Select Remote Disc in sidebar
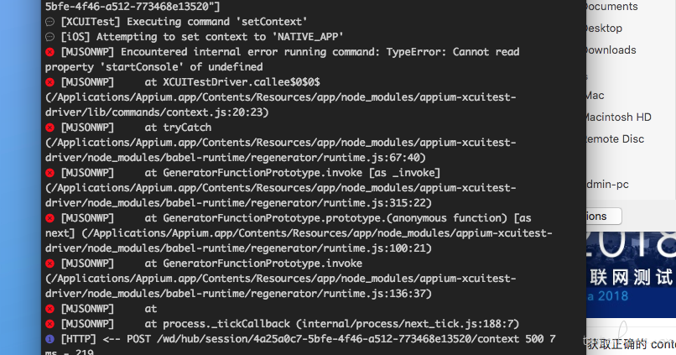Image resolution: width=676 pixels, height=355 pixels. coord(615,138)
